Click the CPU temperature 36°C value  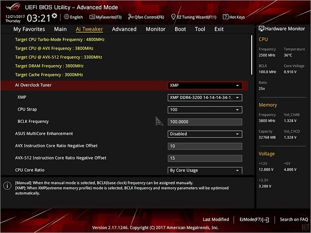[x=288, y=55]
